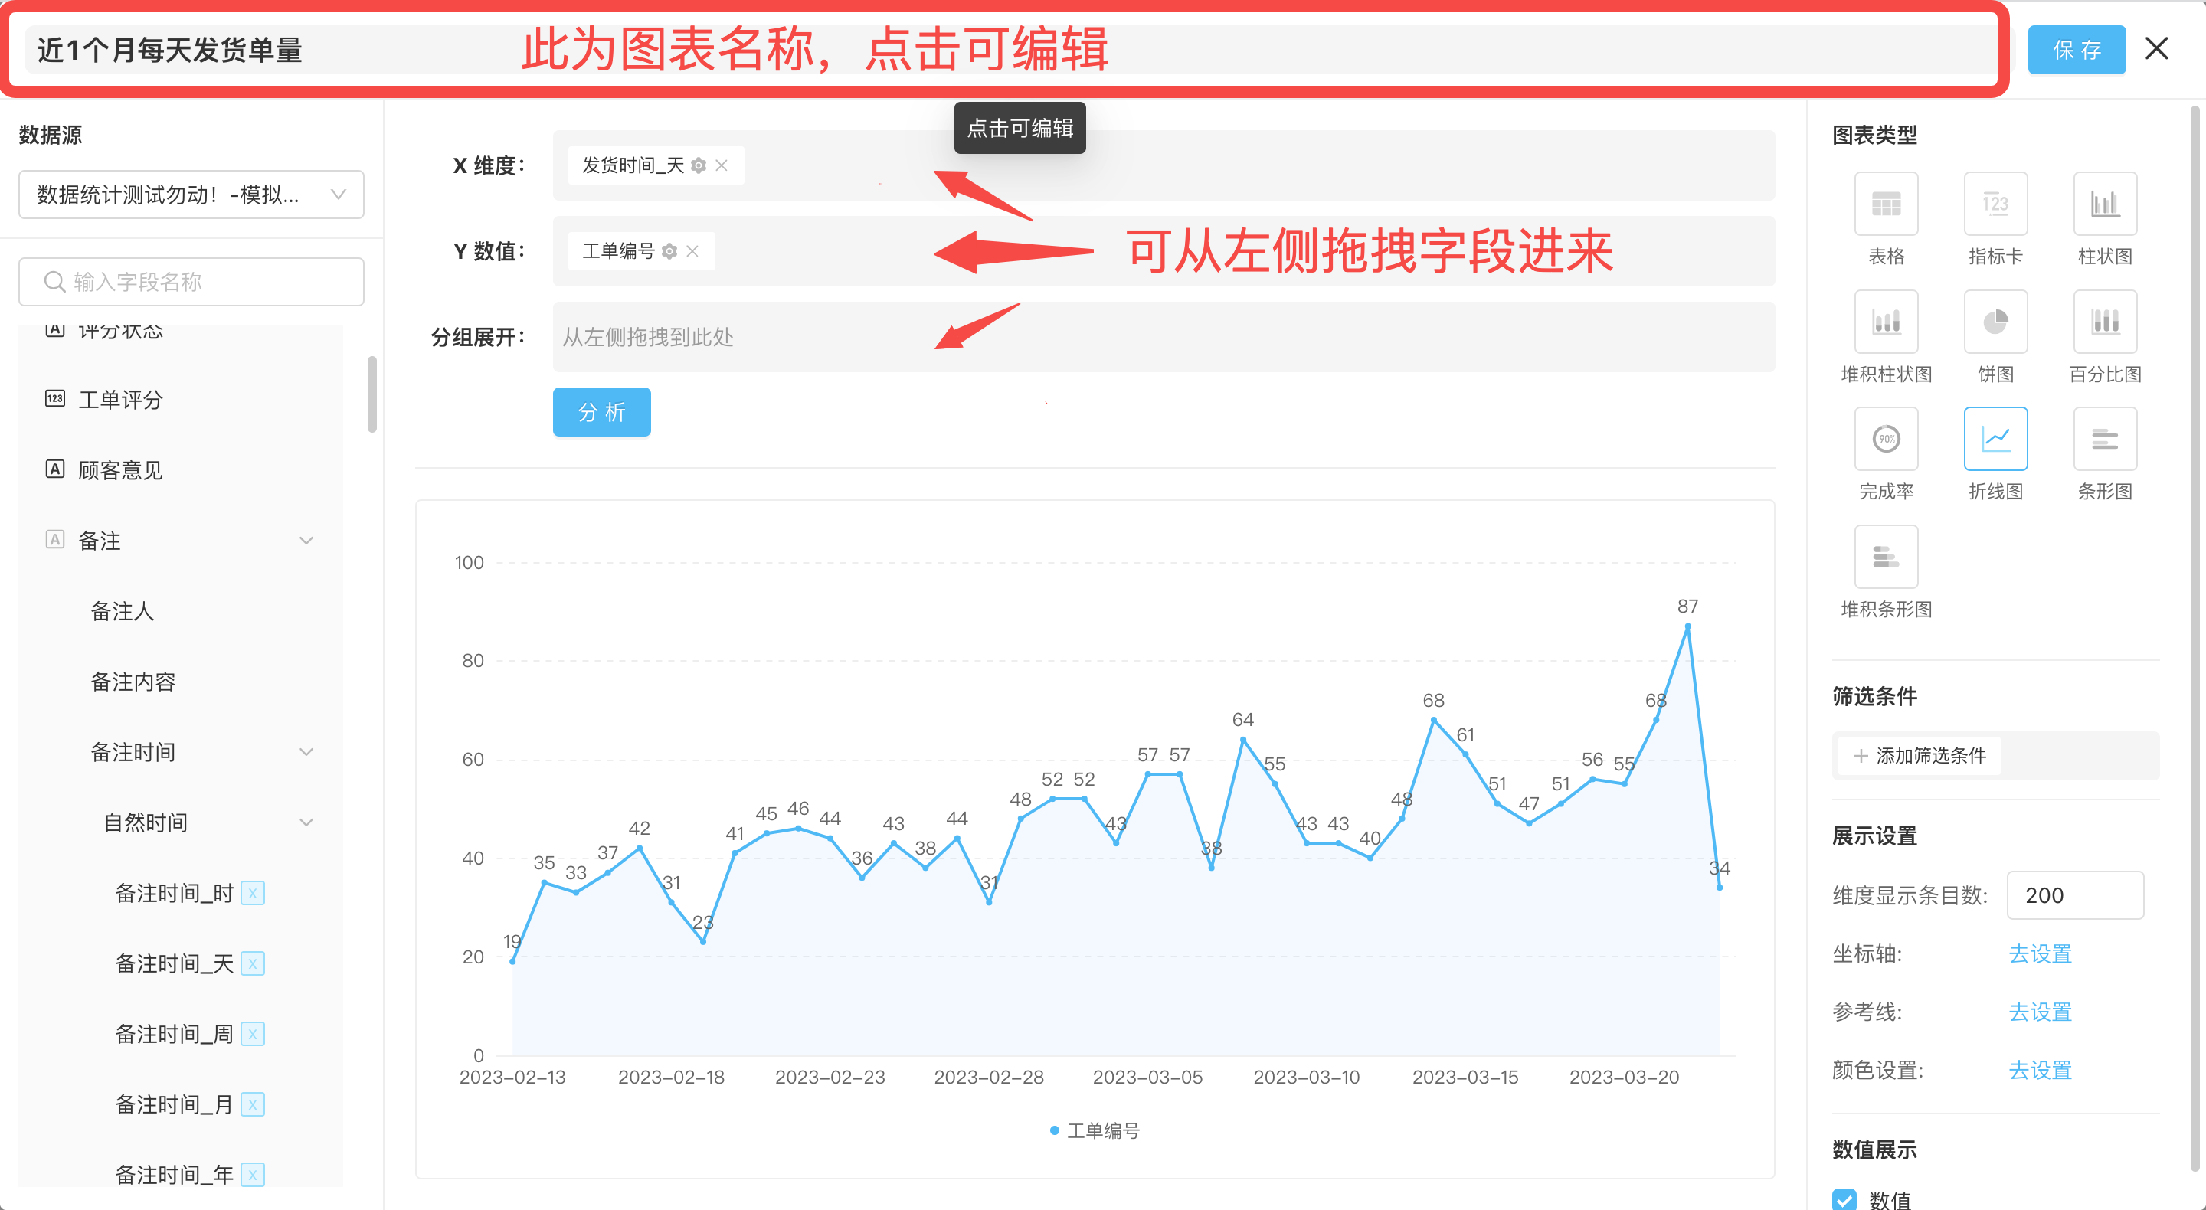The height and width of the screenshot is (1210, 2206).
Task: Select the 表格 chart type icon
Action: [1886, 204]
